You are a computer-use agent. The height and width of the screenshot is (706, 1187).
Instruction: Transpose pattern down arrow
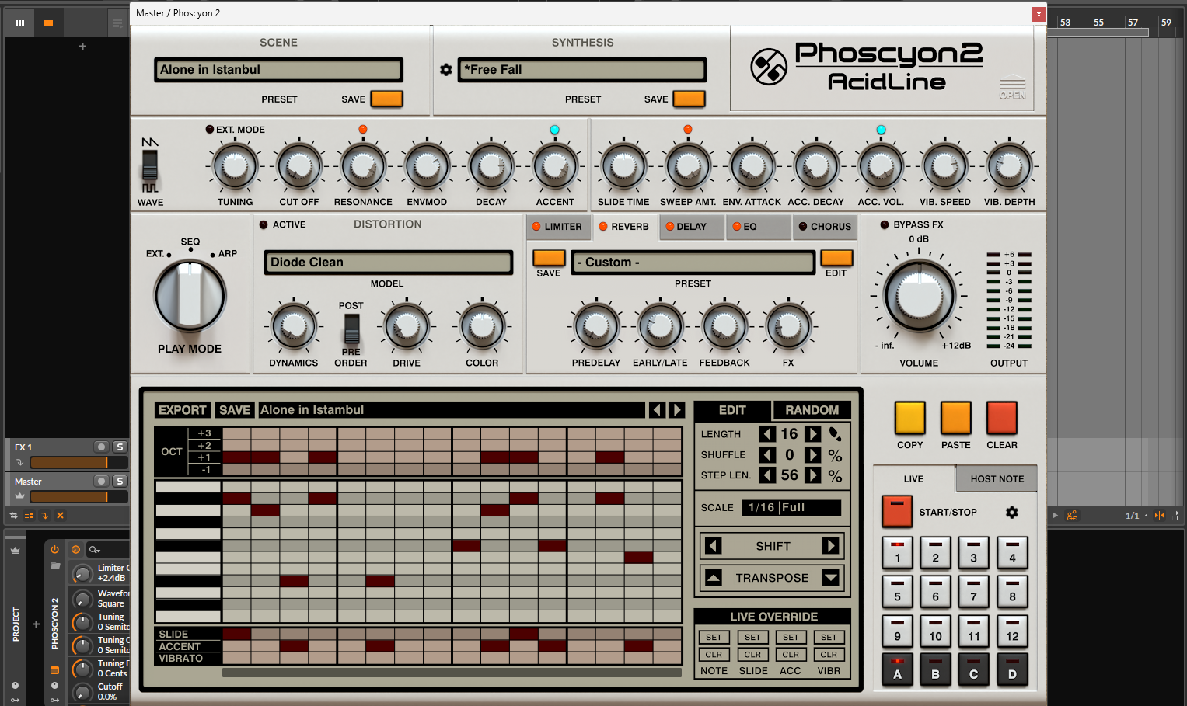point(831,578)
